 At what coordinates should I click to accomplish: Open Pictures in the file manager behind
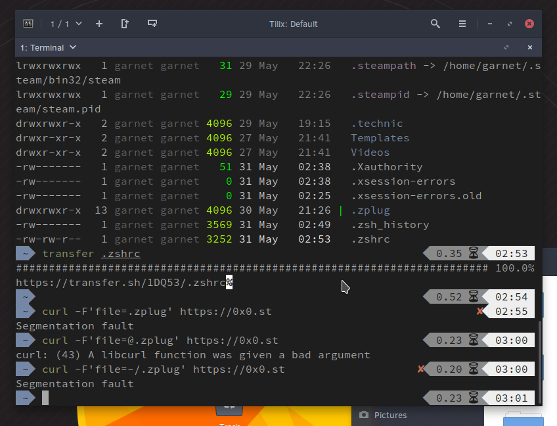[x=390, y=415]
